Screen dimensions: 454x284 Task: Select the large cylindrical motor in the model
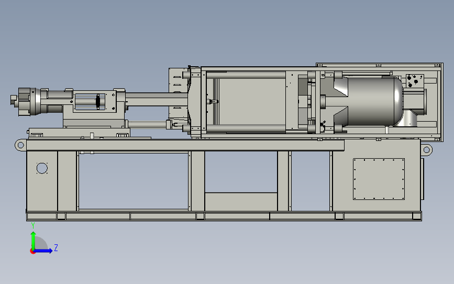click(x=374, y=101)
